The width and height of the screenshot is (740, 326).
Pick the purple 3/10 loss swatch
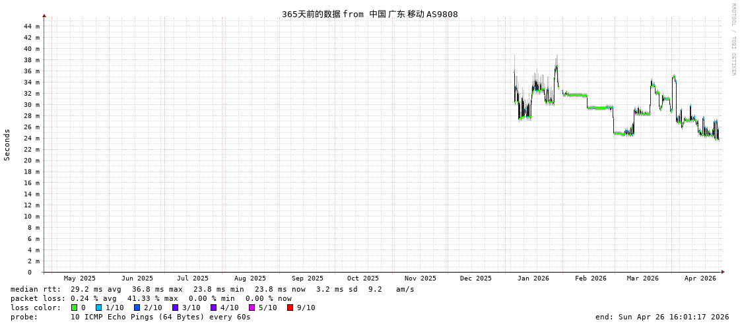tap(176, 308)
